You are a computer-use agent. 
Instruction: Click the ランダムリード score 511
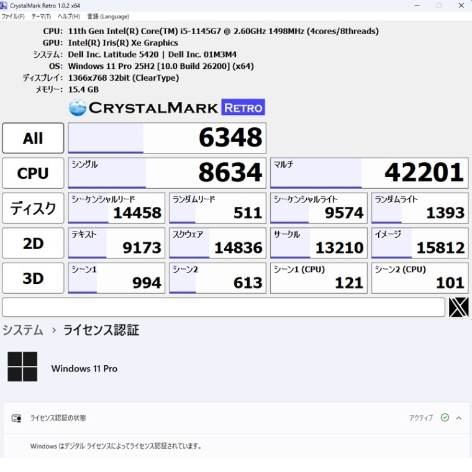point(217,208)
